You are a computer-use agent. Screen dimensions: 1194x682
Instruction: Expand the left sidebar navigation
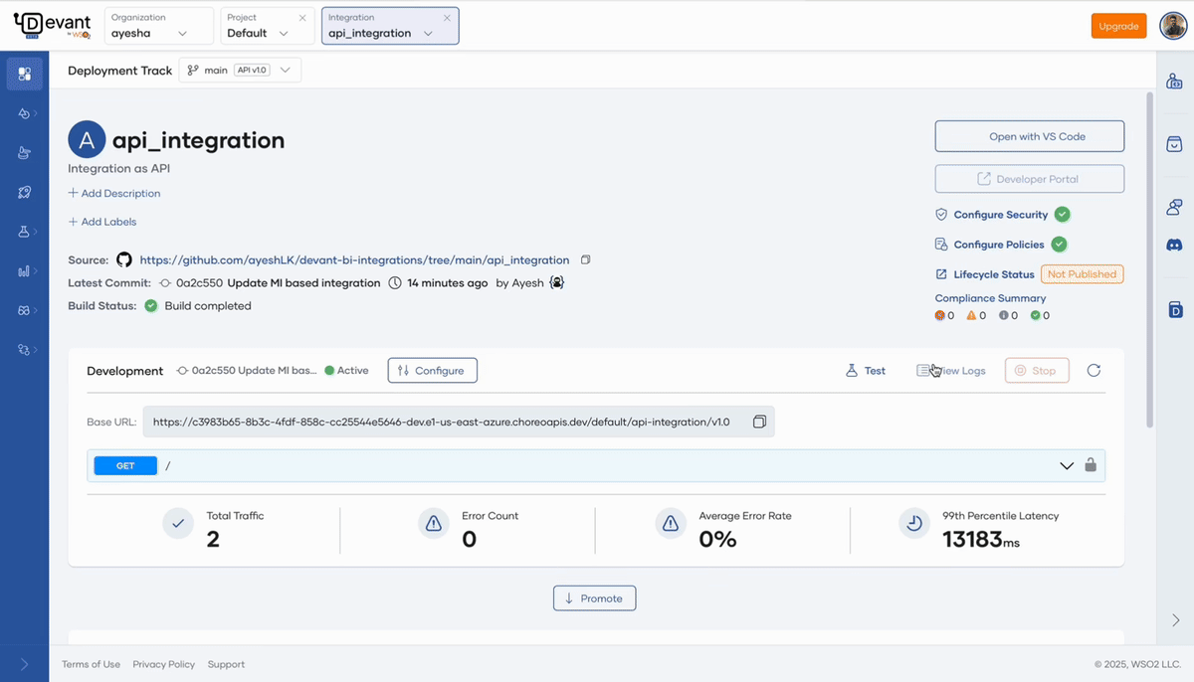pyautogui.click(x=24, y=664)
